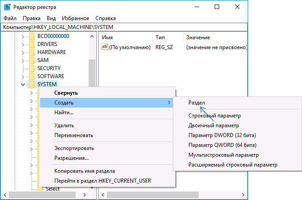Select Параметр DWORD (32 бита) option

tap(222, 135)
